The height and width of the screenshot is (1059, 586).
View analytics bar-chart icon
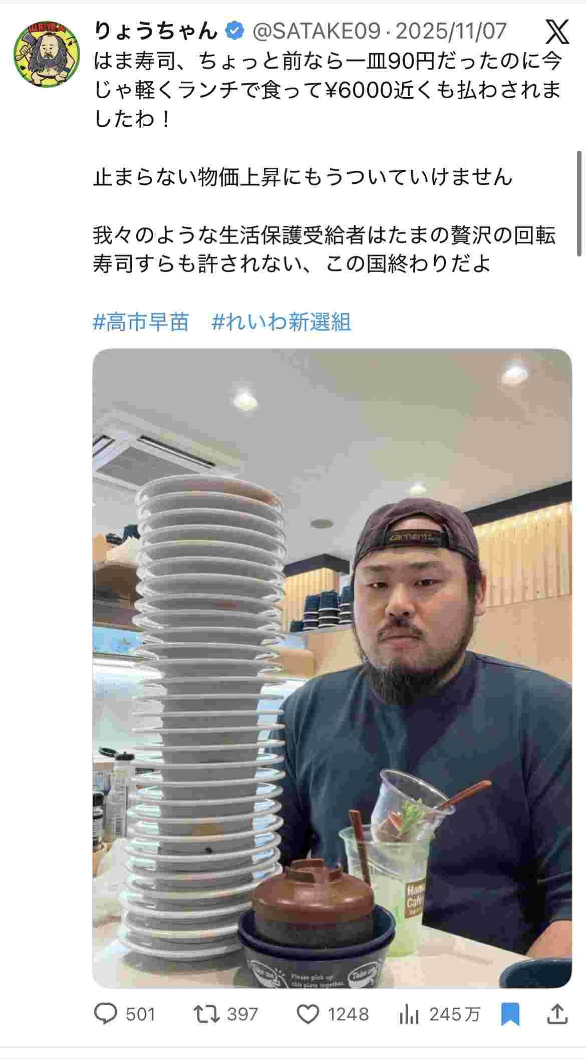tap(409, 1015)
